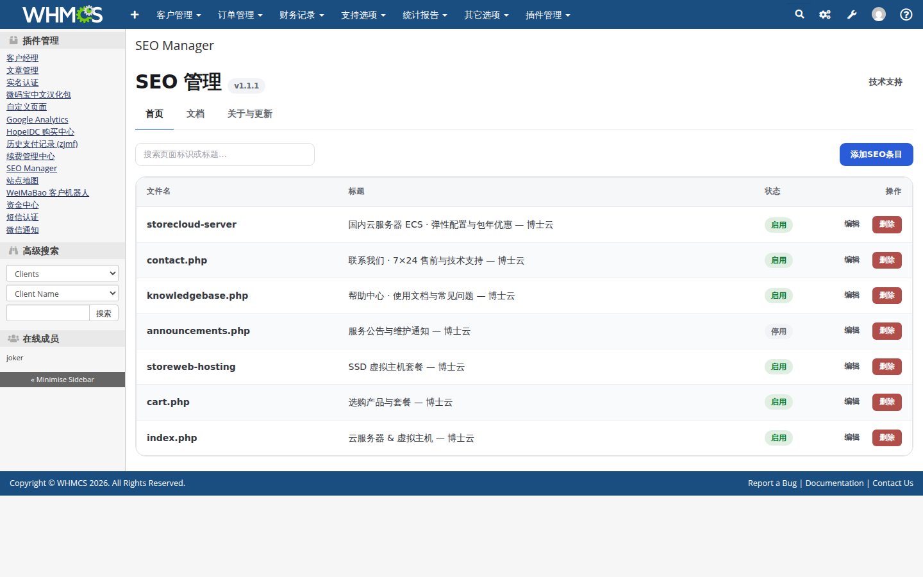Open the Contact Us footer link
923x577 pixels.
coord(893,483)
